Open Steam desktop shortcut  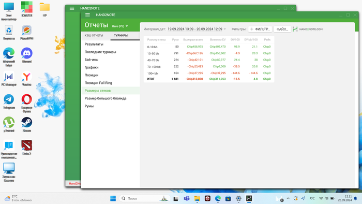click(27, 125)
